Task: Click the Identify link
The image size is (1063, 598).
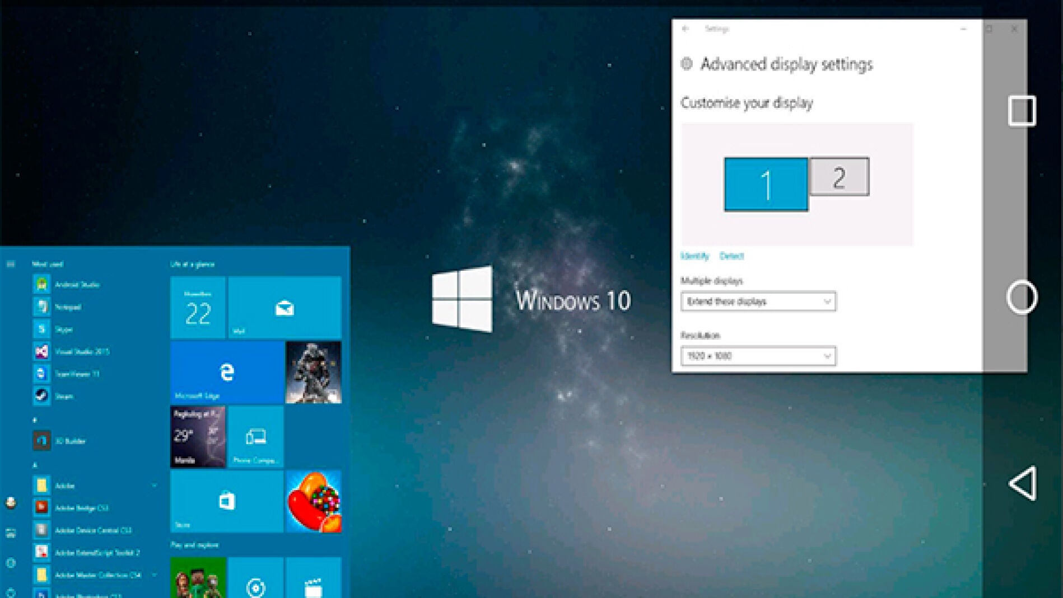Action: pyautogui.click(x=694, y=256)
